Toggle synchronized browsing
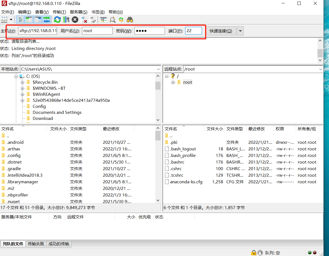Image resolution: width=329 pixels, height=256 pixels. tap(121, 20)
